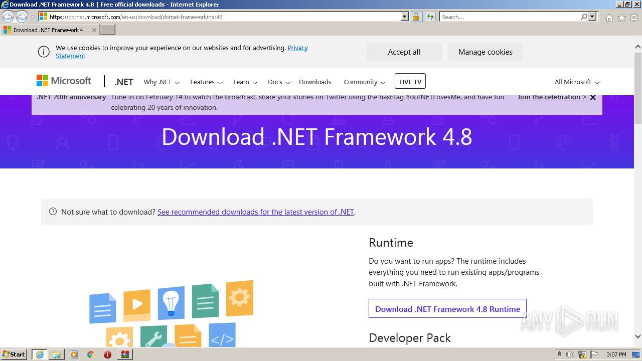Viewport: 642px width, 361px height.
Task: Click the .NET home link
Action: point(124,82)
